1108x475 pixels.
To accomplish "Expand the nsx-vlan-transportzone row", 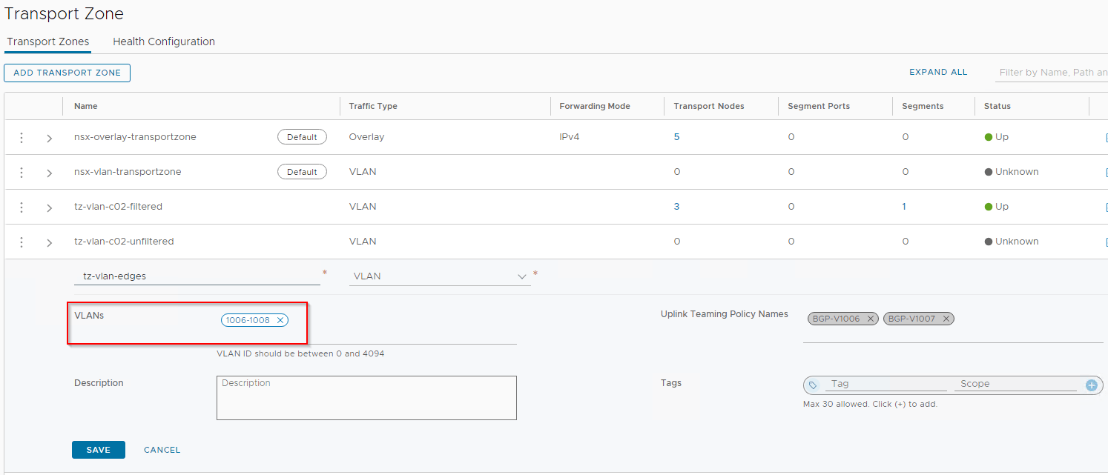I will tap(50, 173).
